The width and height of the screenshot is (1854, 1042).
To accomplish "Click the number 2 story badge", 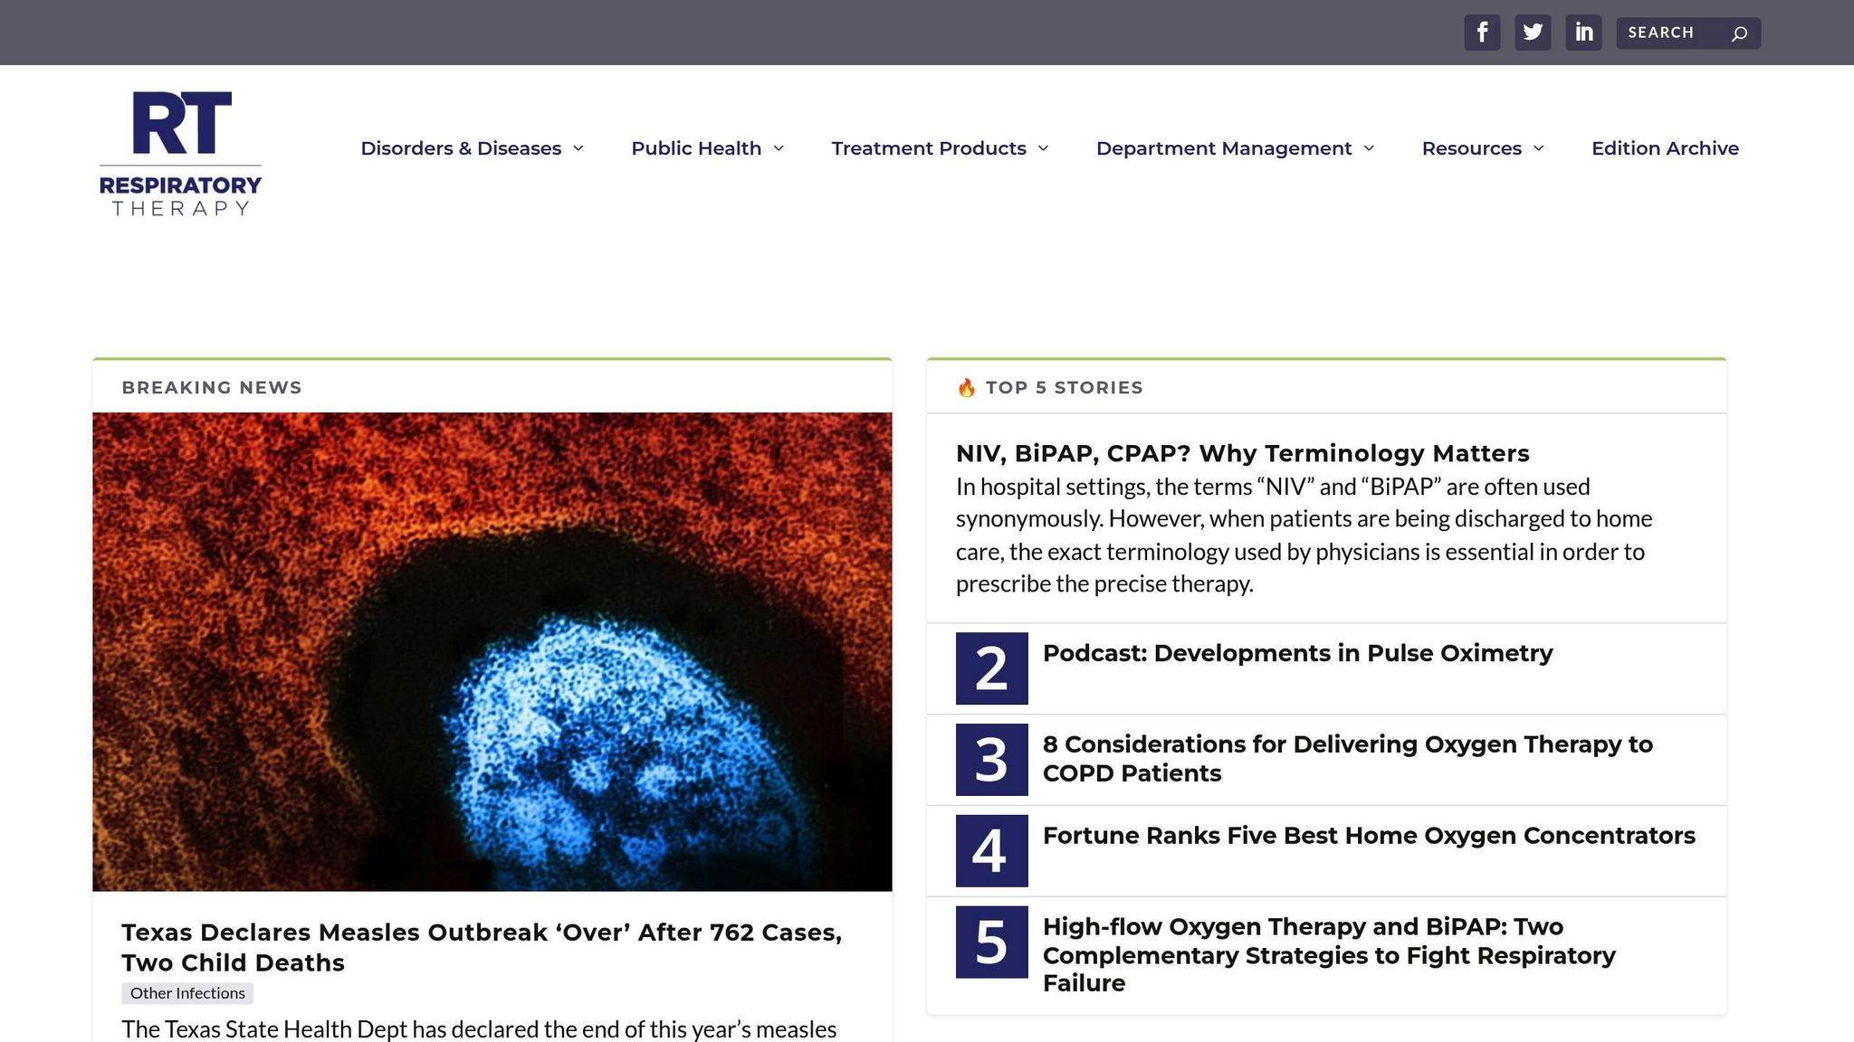I will [x=991, y=668].
